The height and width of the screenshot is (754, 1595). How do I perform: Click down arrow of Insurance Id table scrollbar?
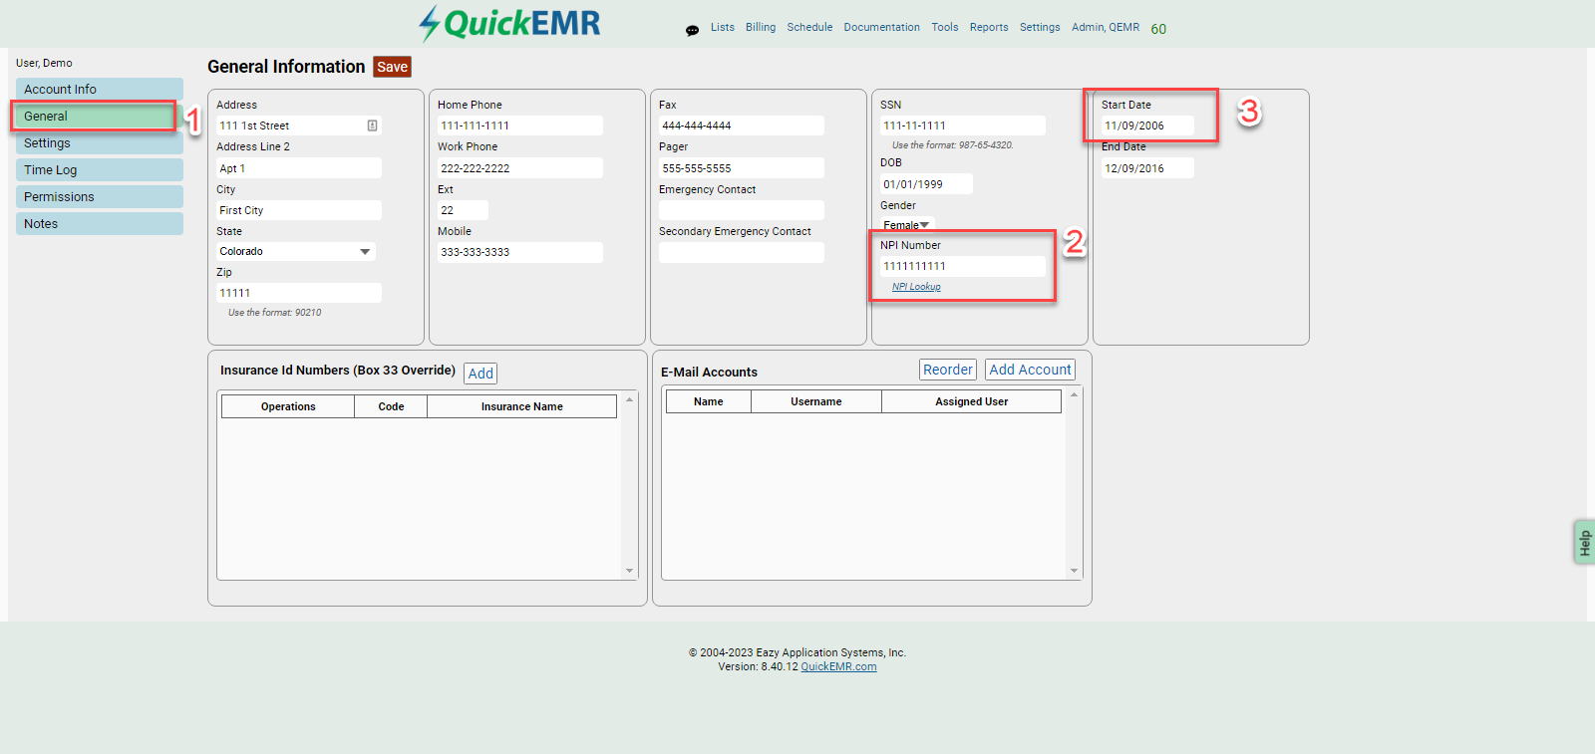click(x=629, y=571)
